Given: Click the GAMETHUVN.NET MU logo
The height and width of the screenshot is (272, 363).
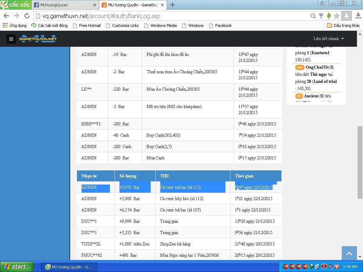Looking at the screenshot, I should click(x=38, y=39).
